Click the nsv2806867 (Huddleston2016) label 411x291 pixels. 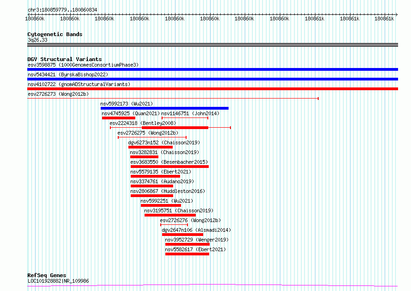(x=168, y=191)
